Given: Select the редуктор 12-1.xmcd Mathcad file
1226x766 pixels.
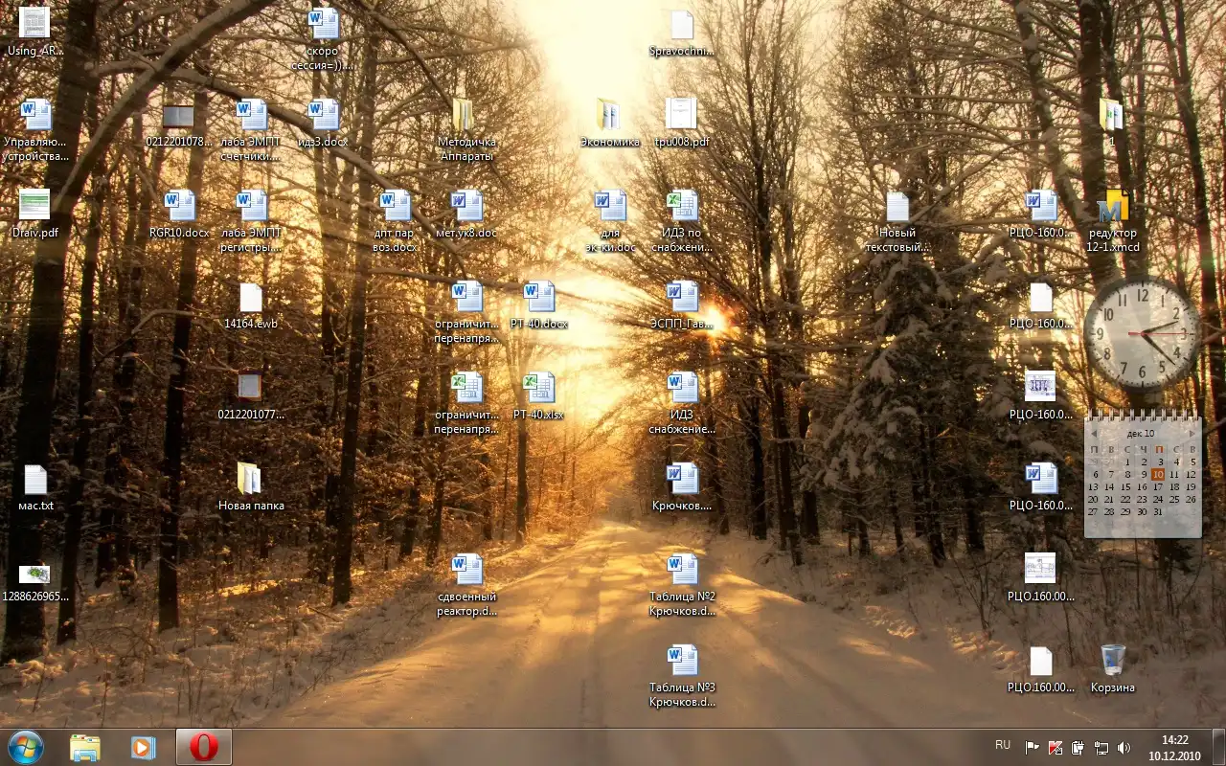Looking at the screenshot, I should point(1112,208).
